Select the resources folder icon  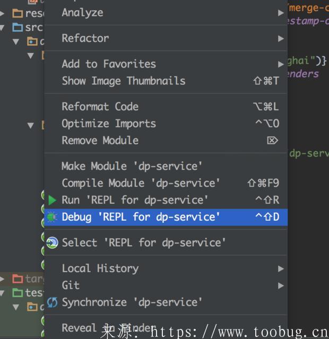click(x=18, y=13)
